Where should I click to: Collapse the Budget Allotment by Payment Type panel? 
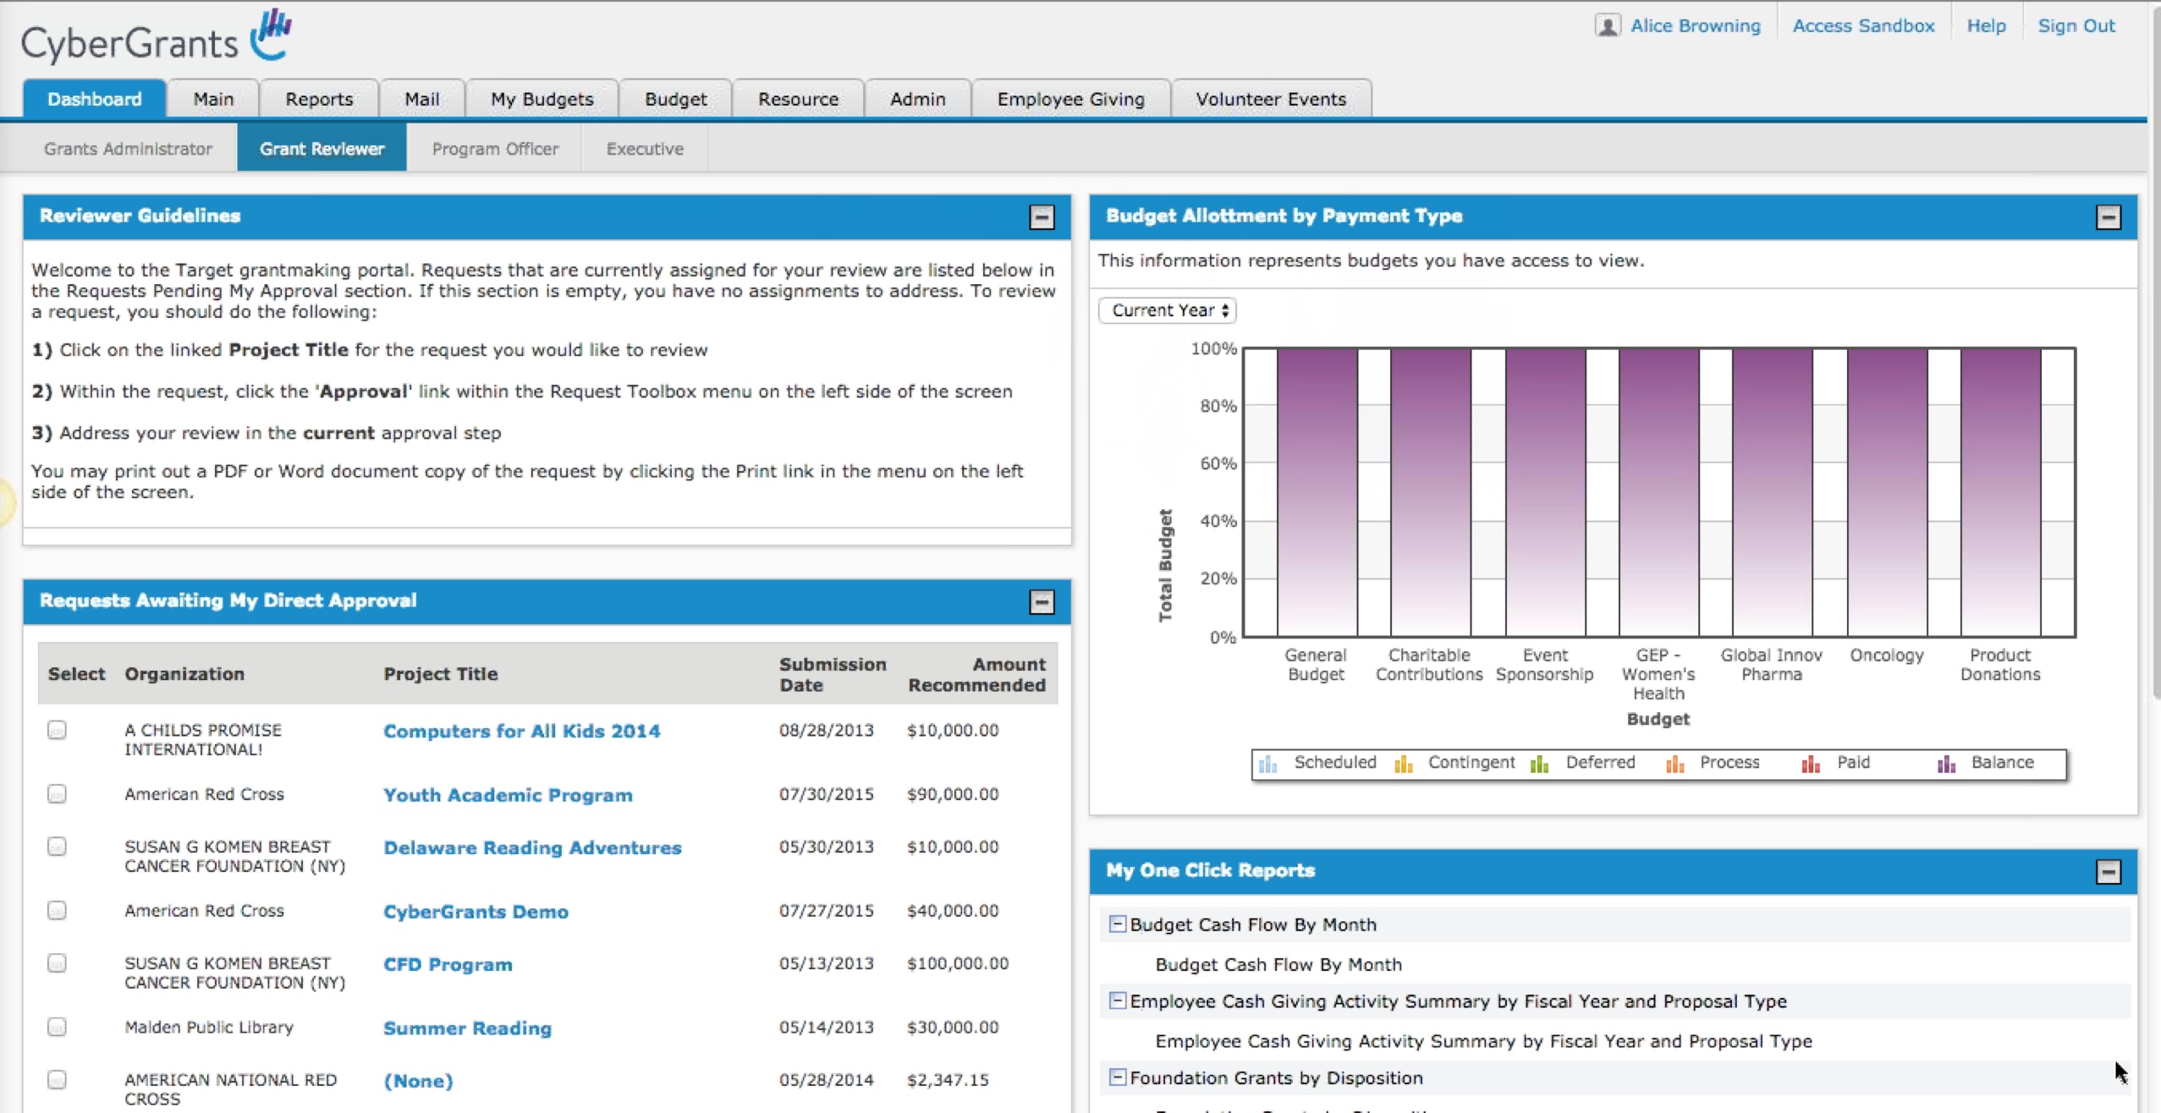pos(2107,217)
